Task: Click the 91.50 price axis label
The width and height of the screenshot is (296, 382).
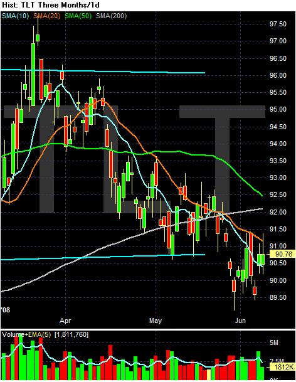Action: click(278, 229)
